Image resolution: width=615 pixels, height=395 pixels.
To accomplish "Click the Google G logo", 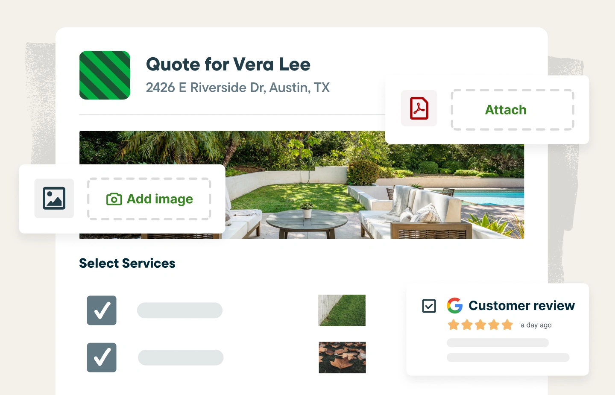I will [x=455, y=305].
